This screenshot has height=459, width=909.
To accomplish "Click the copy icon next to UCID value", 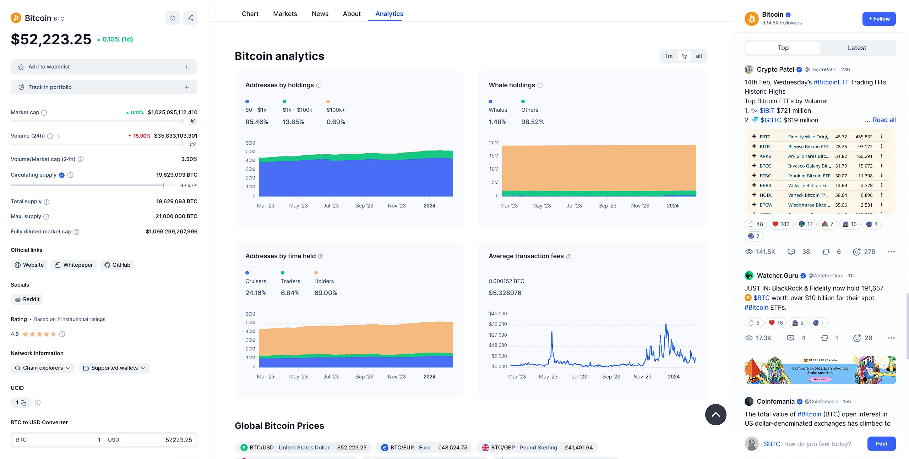I will [24, 403].
